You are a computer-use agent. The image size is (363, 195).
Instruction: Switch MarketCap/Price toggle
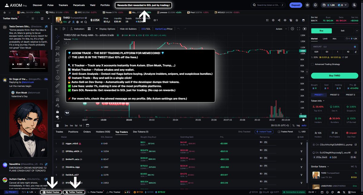[x=164, y=29]
